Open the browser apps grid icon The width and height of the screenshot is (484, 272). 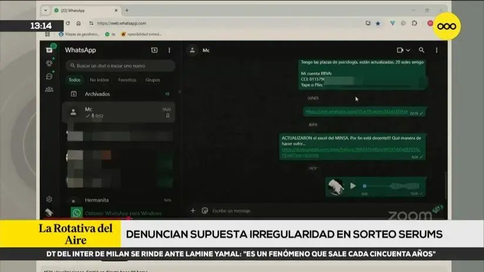[47, 34]
